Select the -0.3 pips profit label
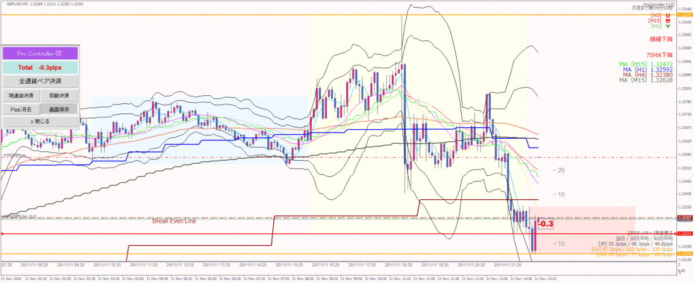Screen dimensions: 694x283 click(545, 224)
